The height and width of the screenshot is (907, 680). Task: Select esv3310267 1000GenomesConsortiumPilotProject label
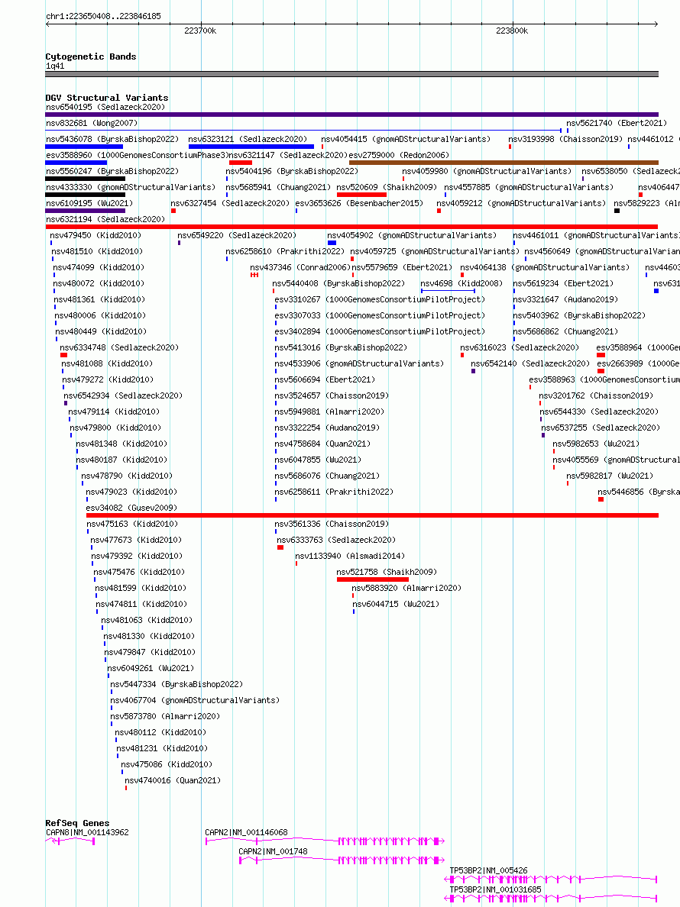point(380,299)
